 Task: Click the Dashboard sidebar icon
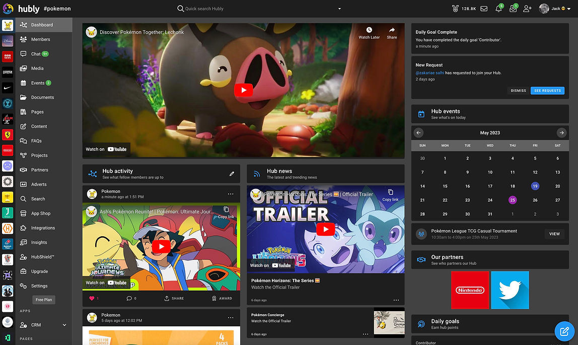23,25
